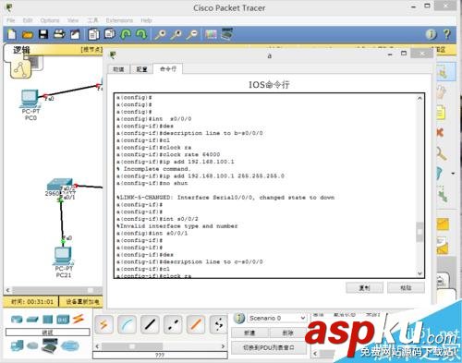The width and height of the screenshot is (462, 363).
Task: Open the custom devices dialog icon
Action: click(227, 34)
